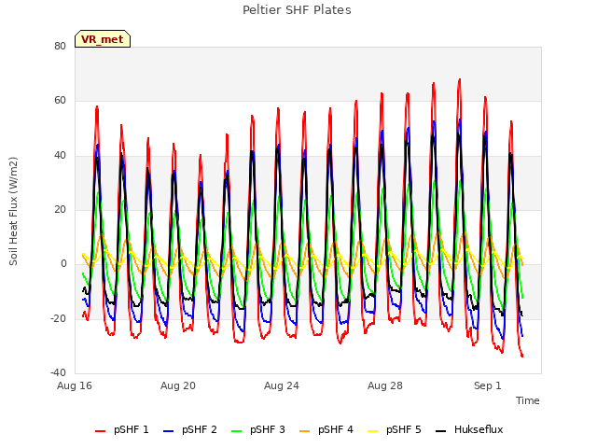This screenshot has width=597, height=448.
Task: Click the Aug 28 x-axis label
Action: (385, 385)
